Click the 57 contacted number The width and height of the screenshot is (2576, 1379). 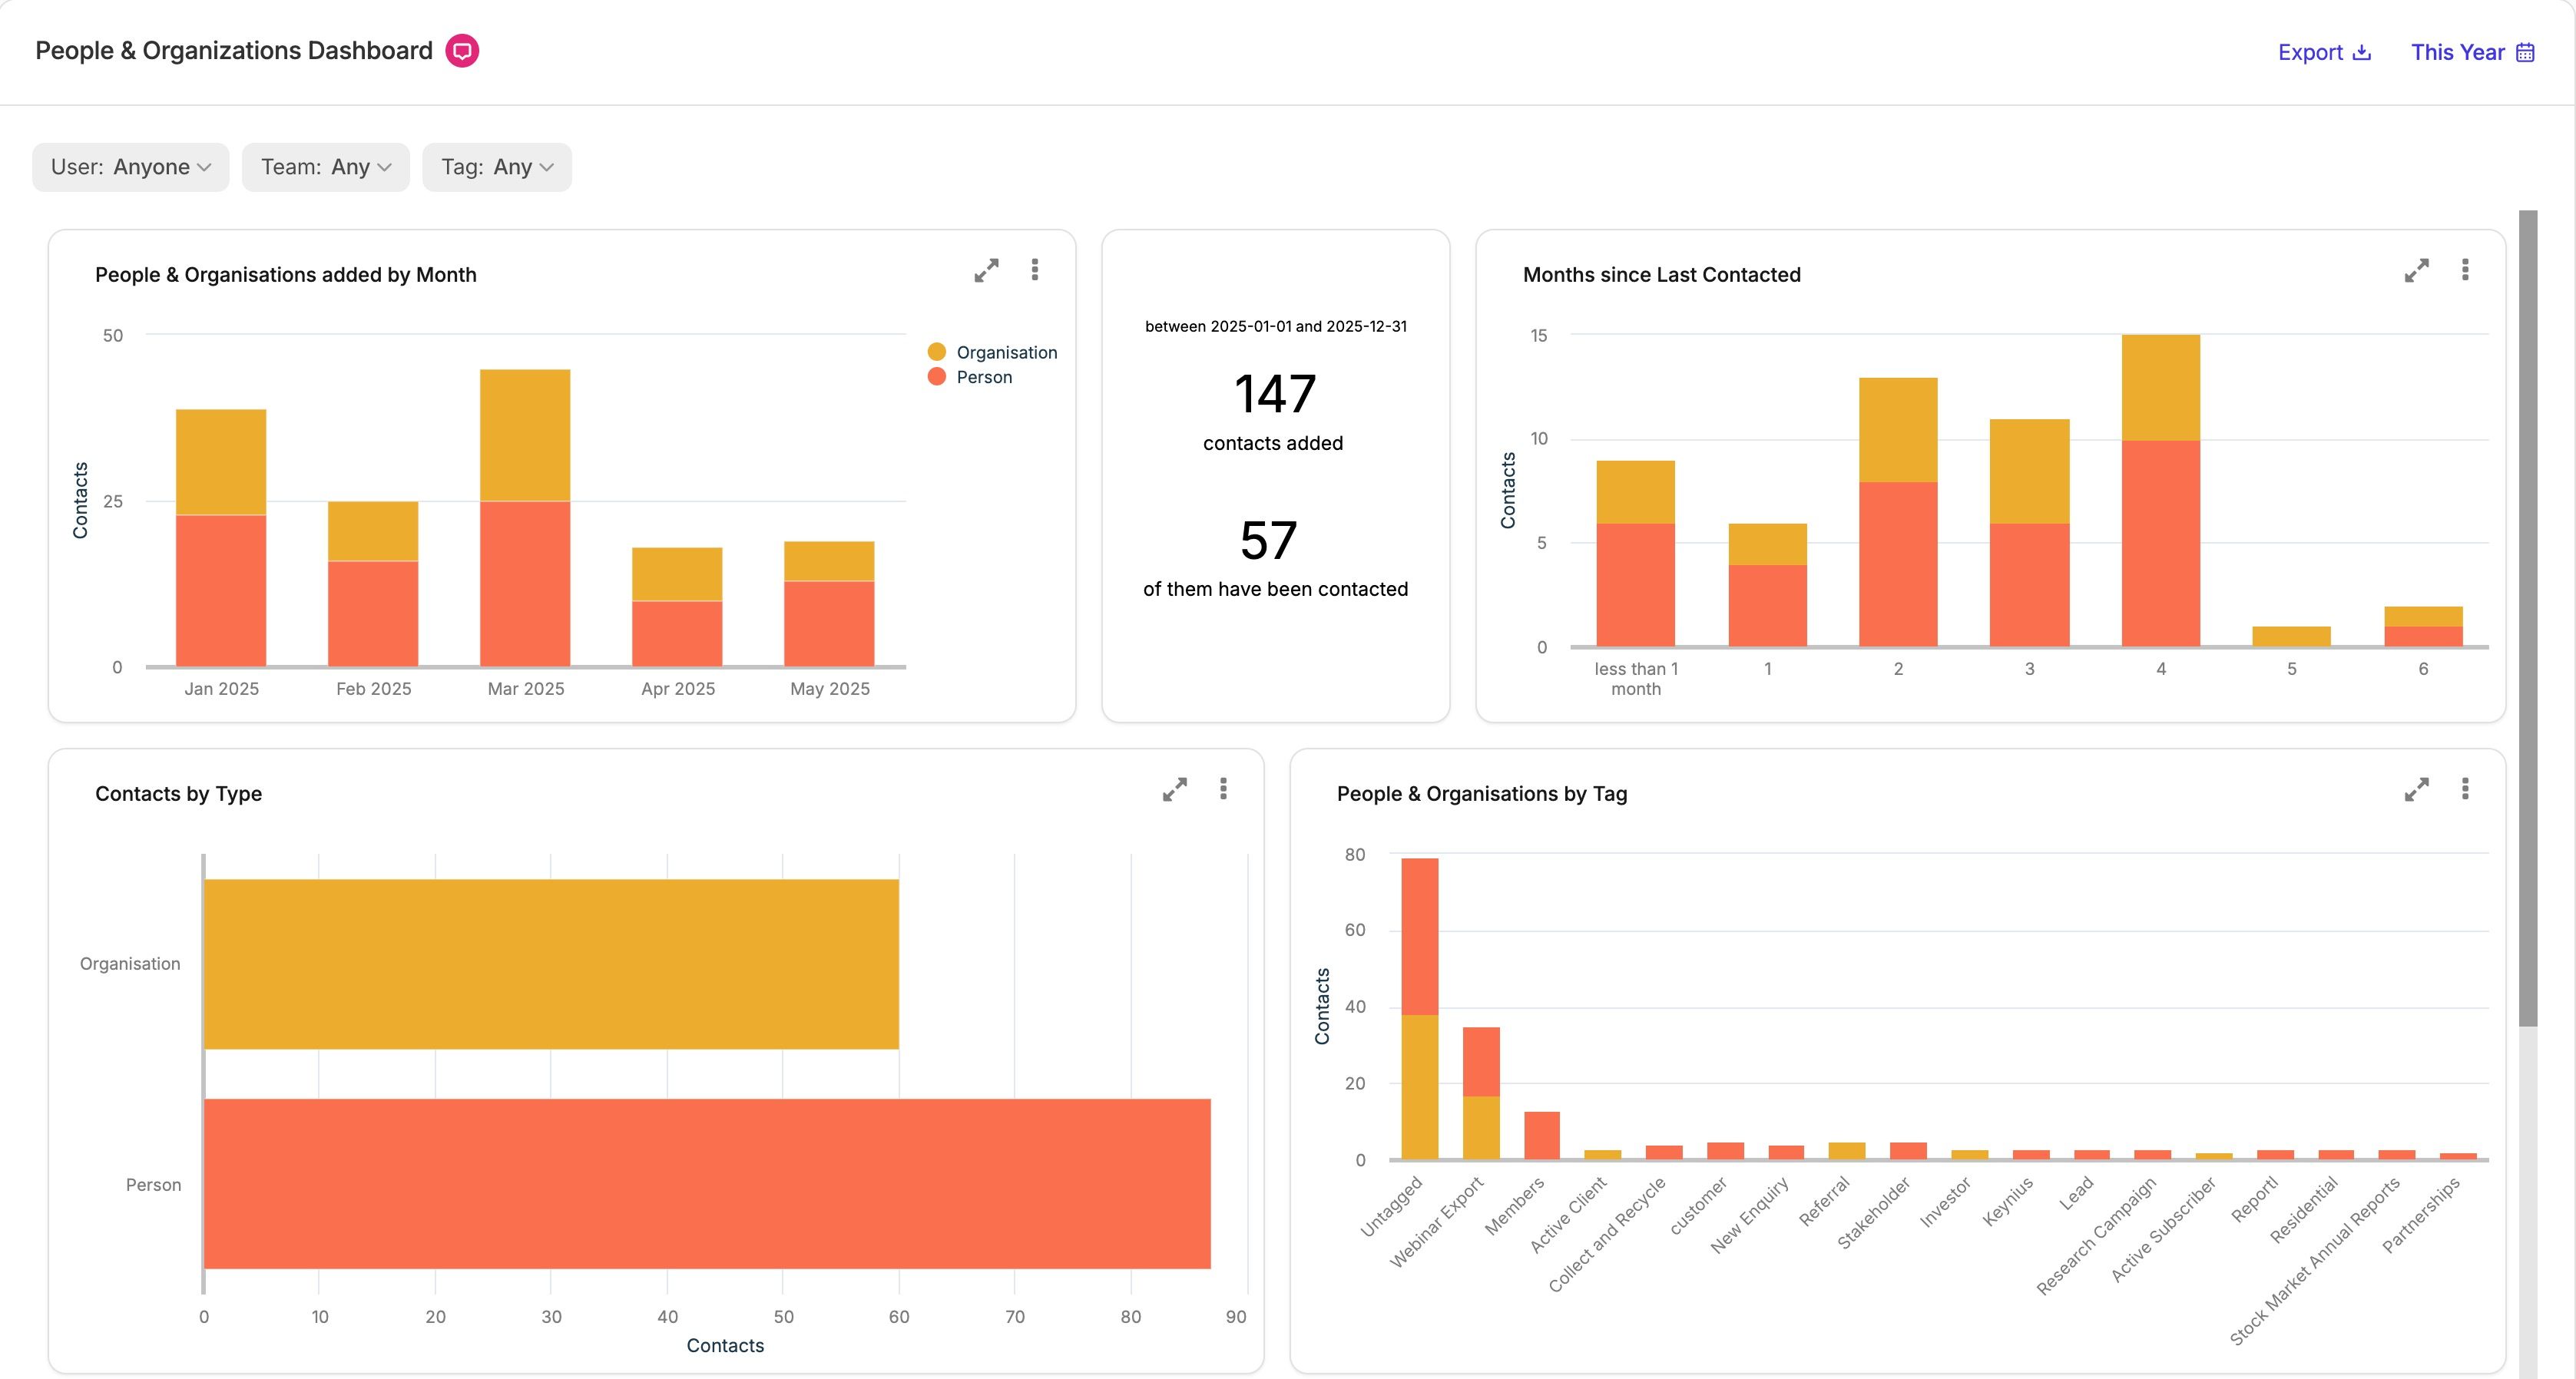click(x=1268, y=541)
